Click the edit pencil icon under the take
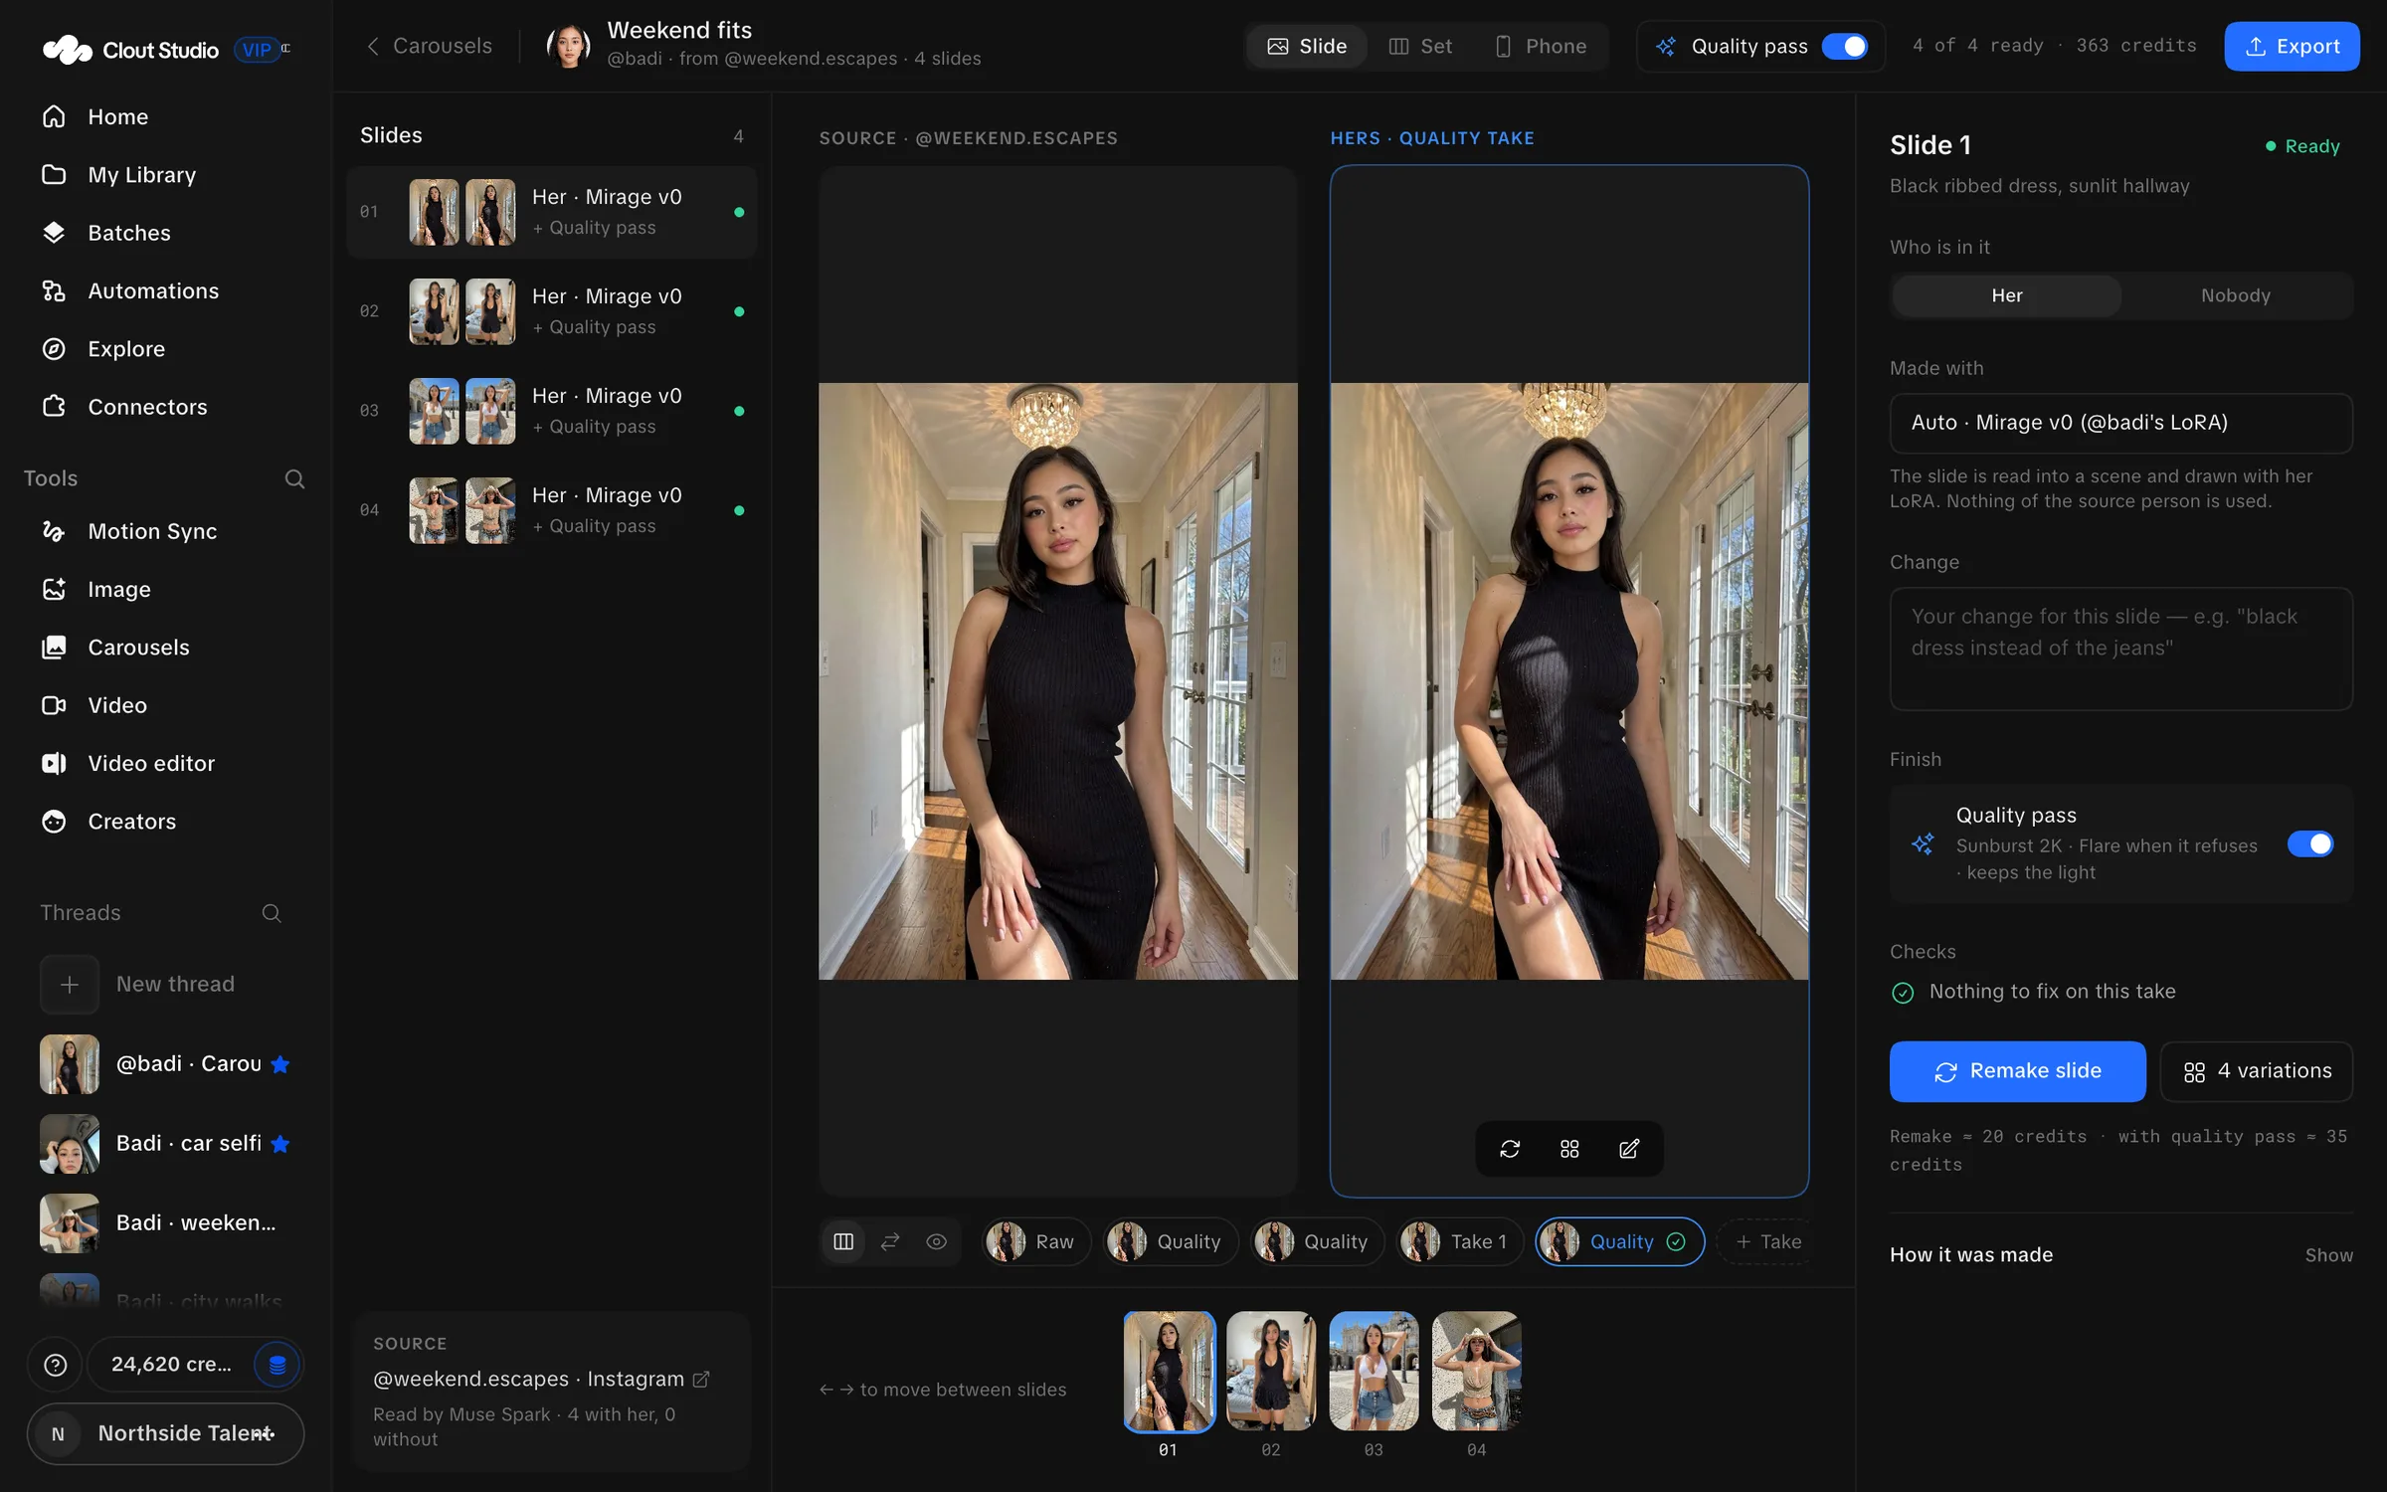This screenshot has width=2387, height=1492. (x=1629, y=1149)
